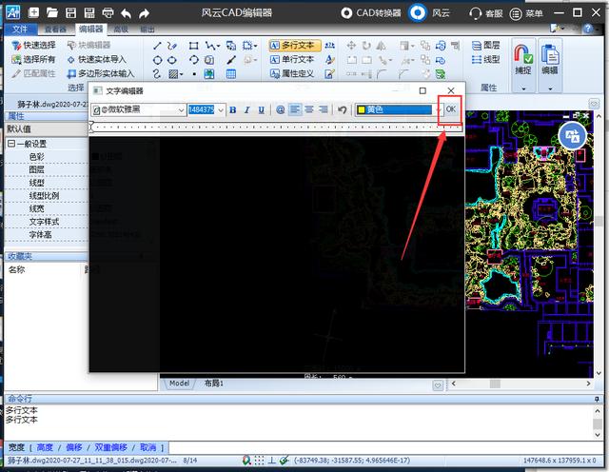The width and height of the screenshot is (609, 472).
Task: Toggle italic formatting in text editor
Action: 246,110
